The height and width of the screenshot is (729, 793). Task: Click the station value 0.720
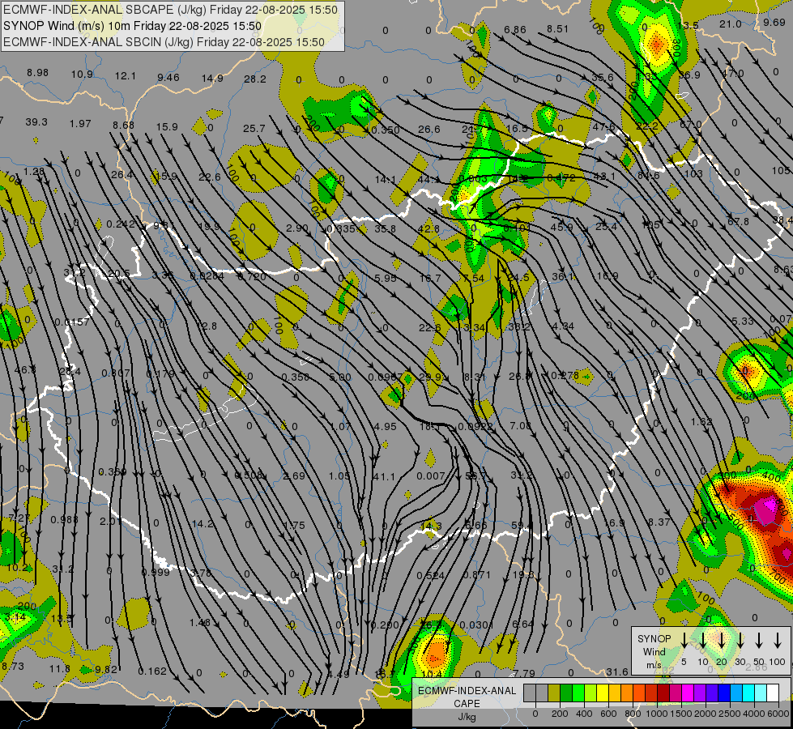pyautogui.click(x=252, y=277)
